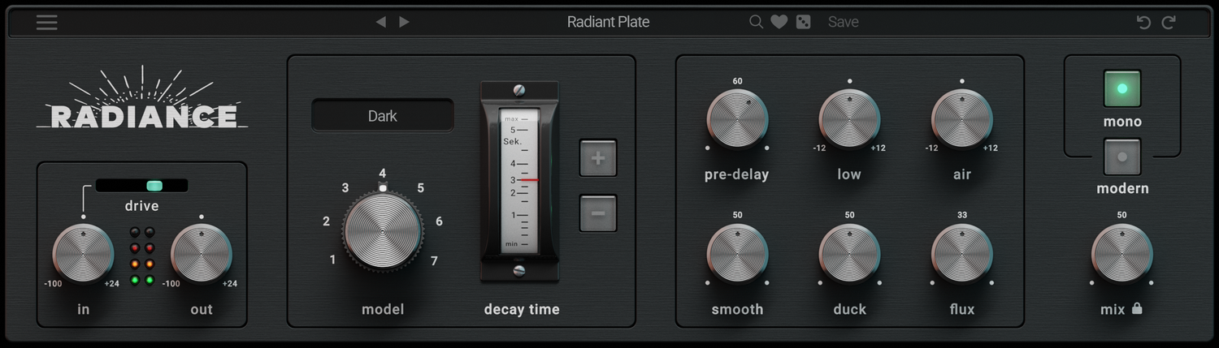Click the undo arrow

click(1143, 22)
